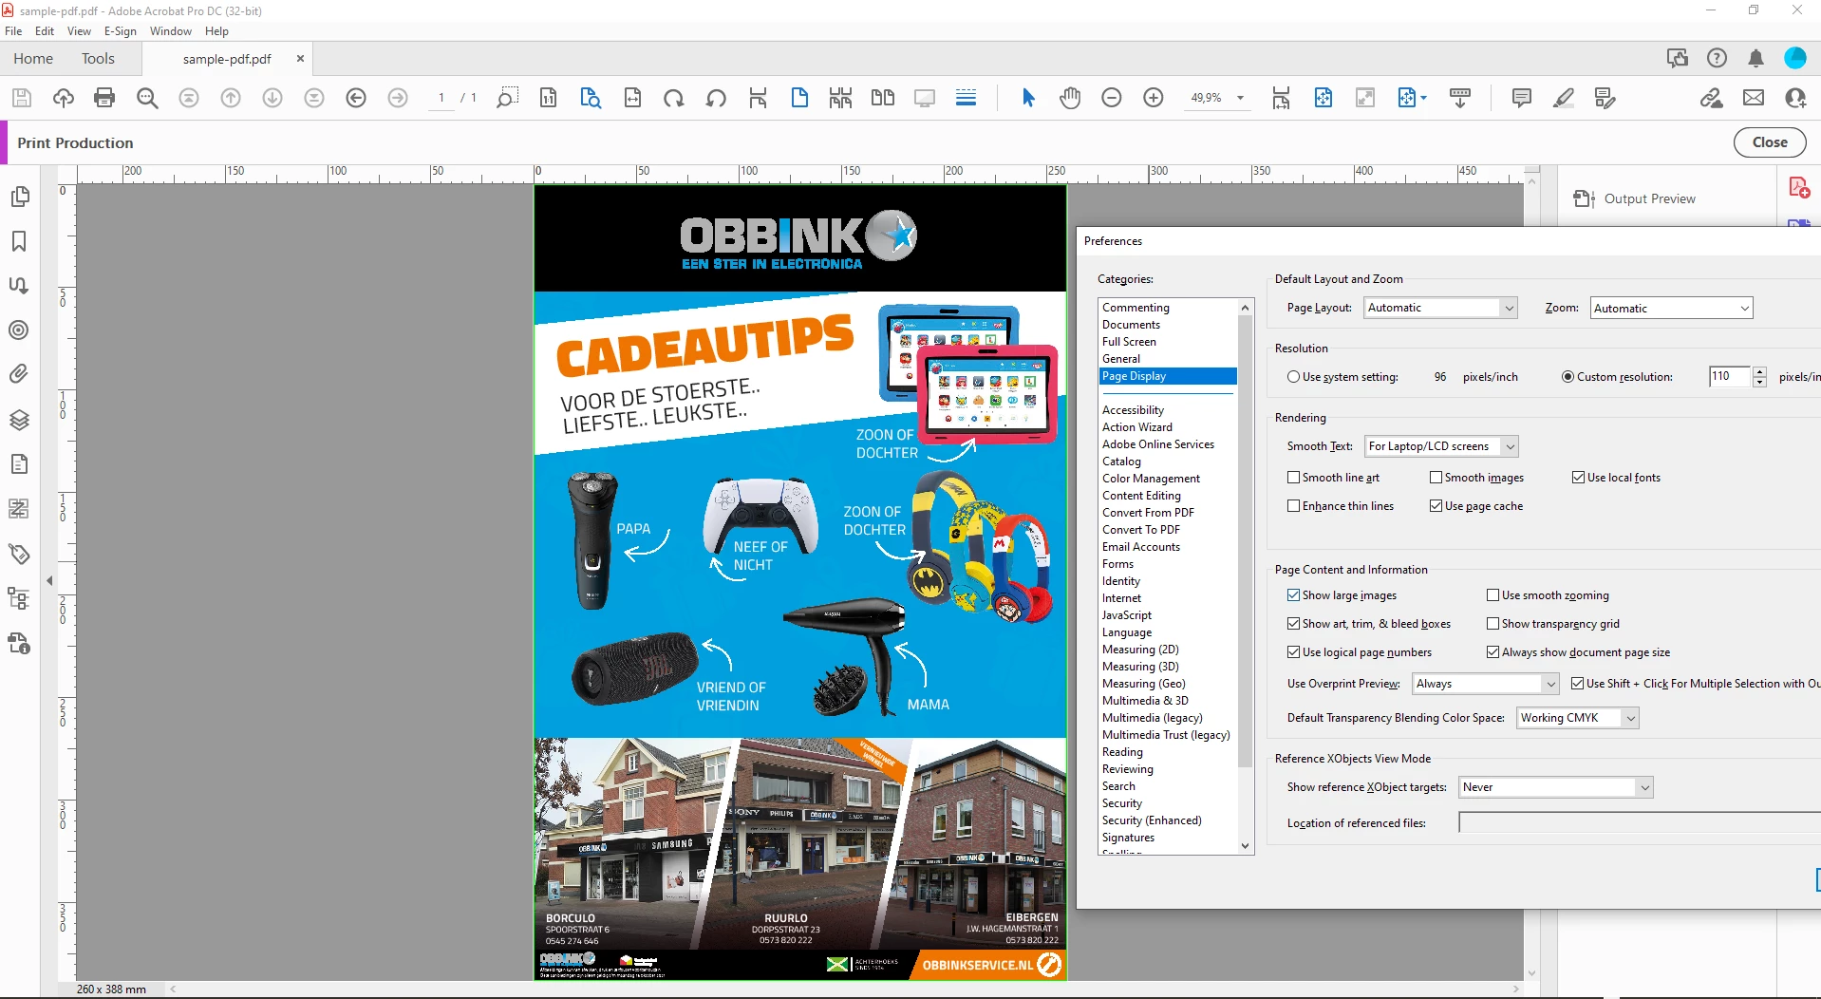The image size is (1821, 999).
Task: Open the View menu
Action: click(x=79, y=31)
